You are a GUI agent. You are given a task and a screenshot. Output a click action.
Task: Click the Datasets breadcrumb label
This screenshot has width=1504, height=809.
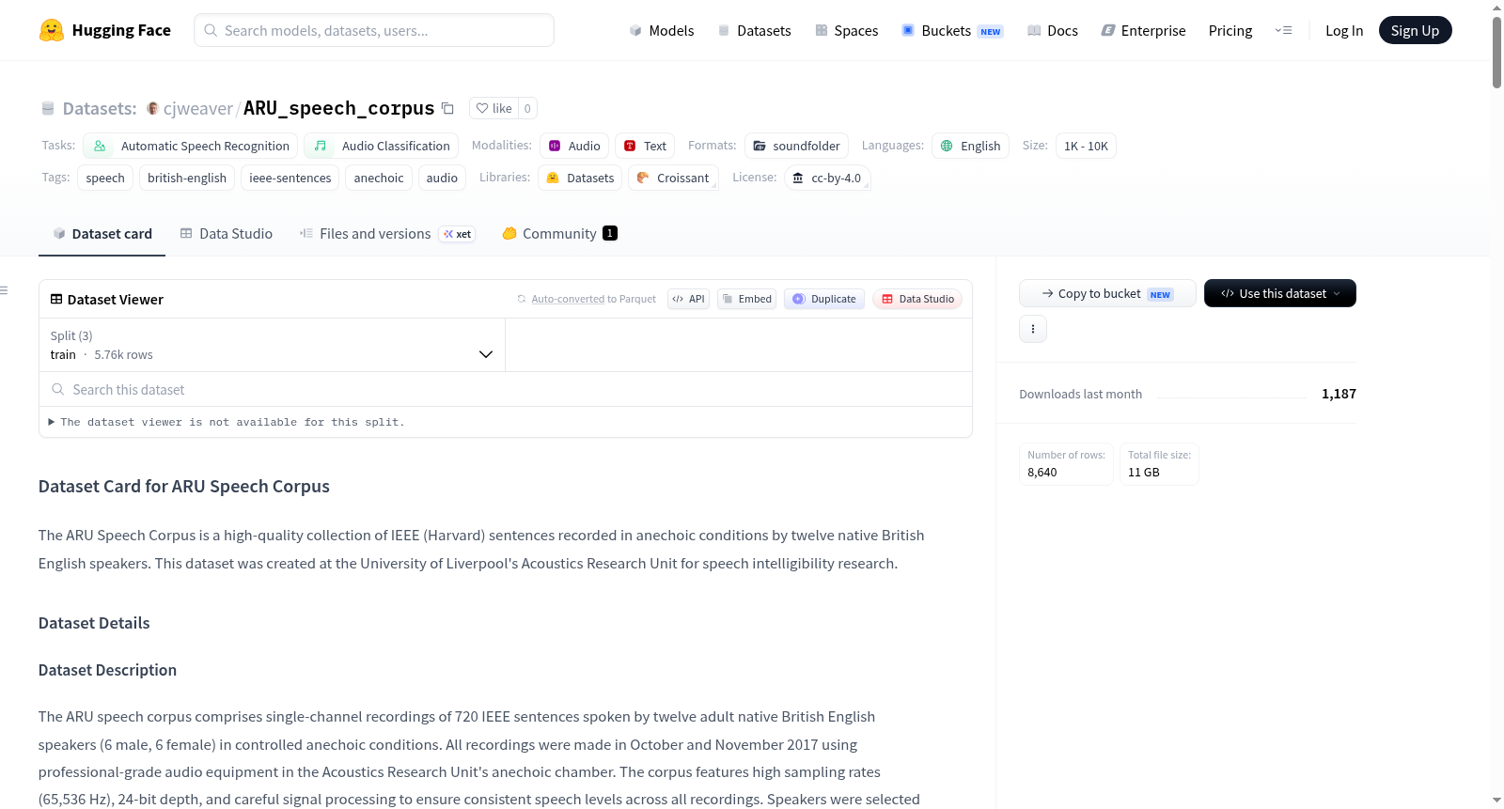[x=100, y=108]
